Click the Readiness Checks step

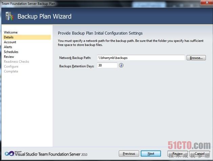point(17,62)
